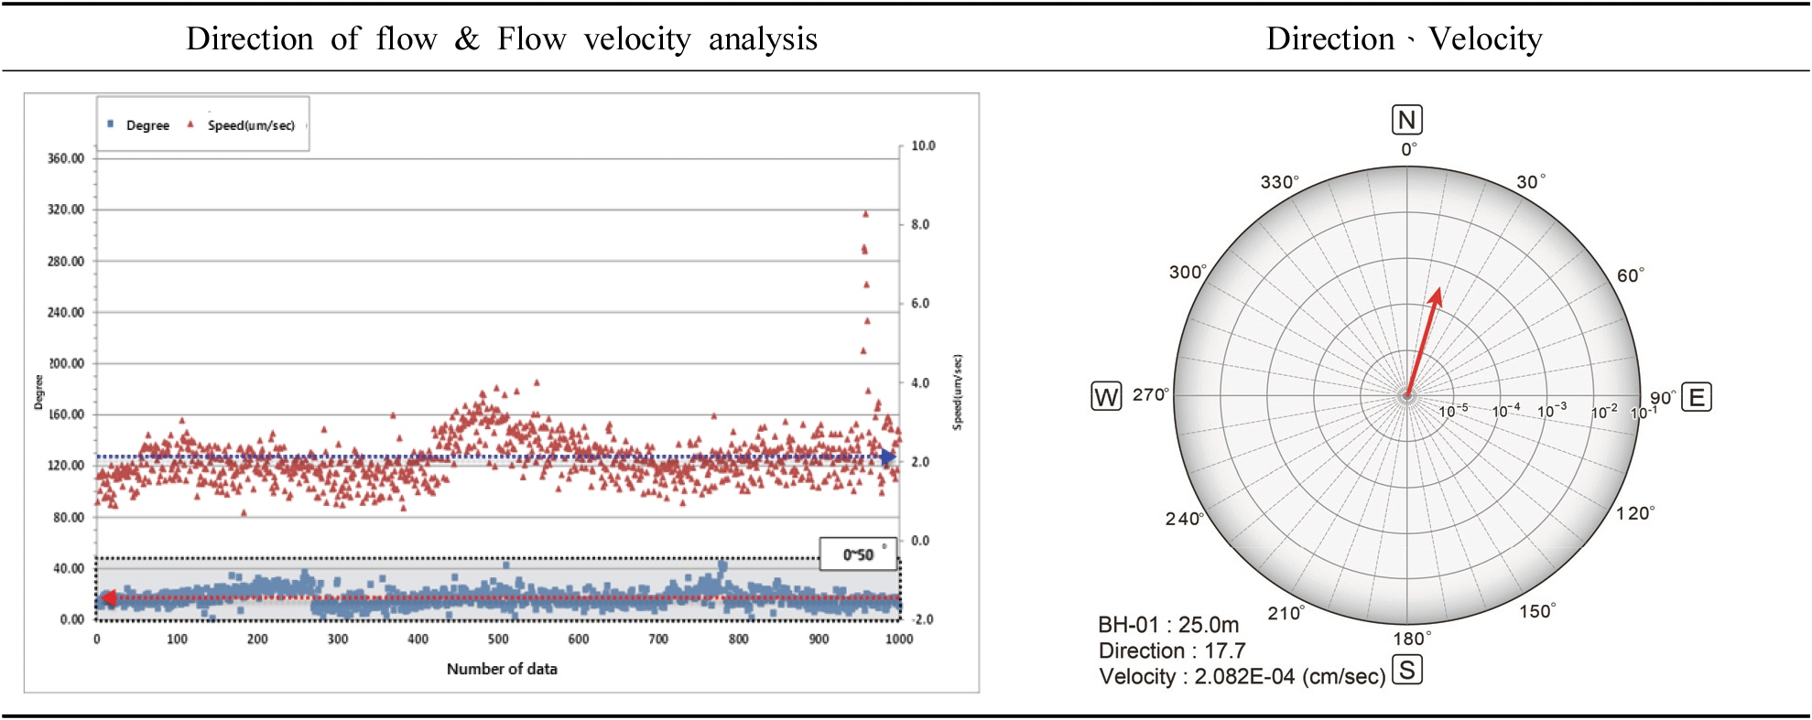This screenshot has width=1812, height=720.
Task: Click the 120° polar angle label
Action: (x=1635, y=512)
